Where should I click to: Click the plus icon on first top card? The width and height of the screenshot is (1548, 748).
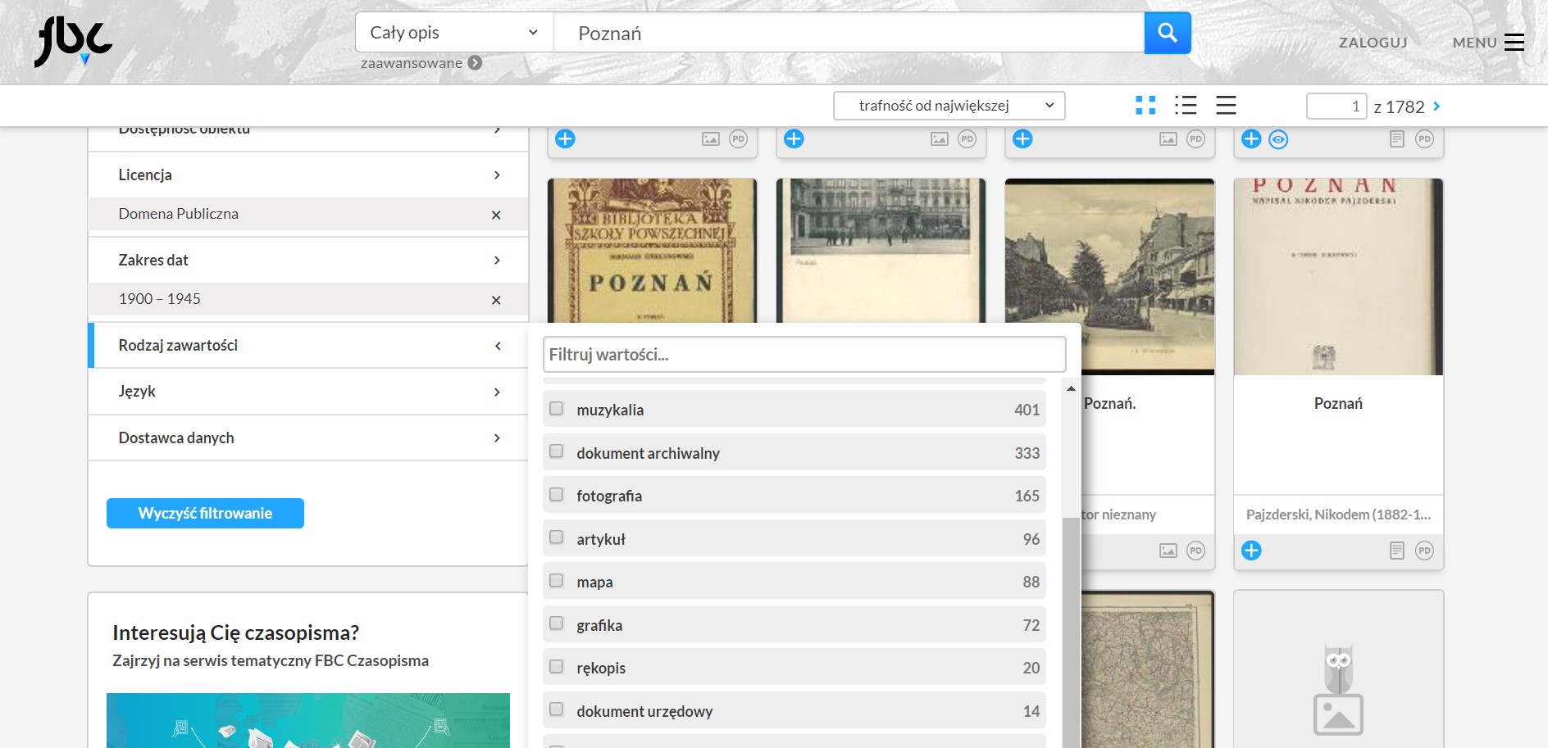565,138
